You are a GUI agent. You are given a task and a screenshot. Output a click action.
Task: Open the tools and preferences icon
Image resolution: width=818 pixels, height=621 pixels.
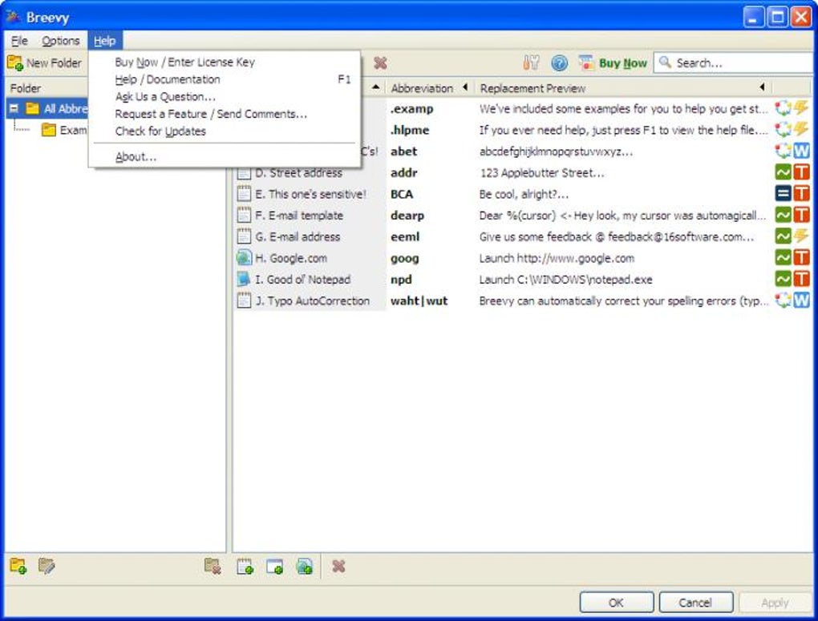point(531,63)
